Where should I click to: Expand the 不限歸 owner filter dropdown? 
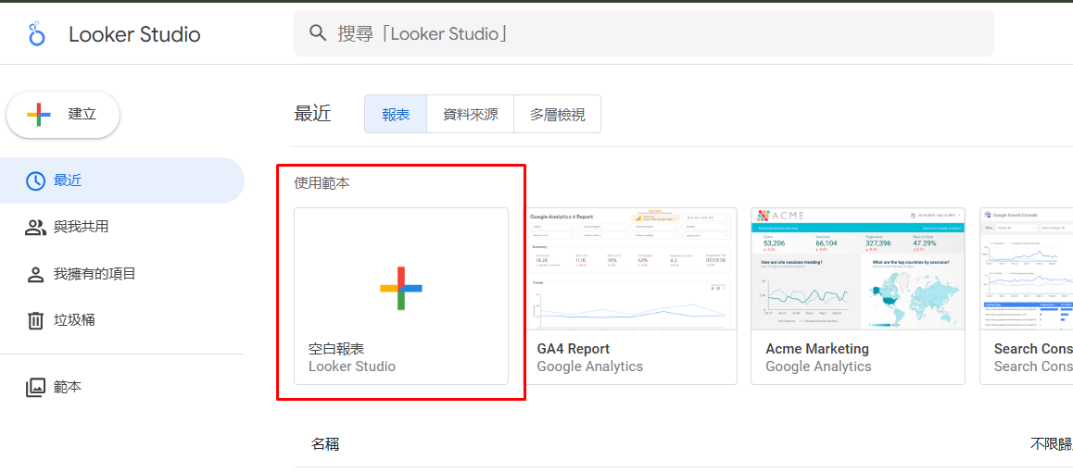(x=1051, y=444)
